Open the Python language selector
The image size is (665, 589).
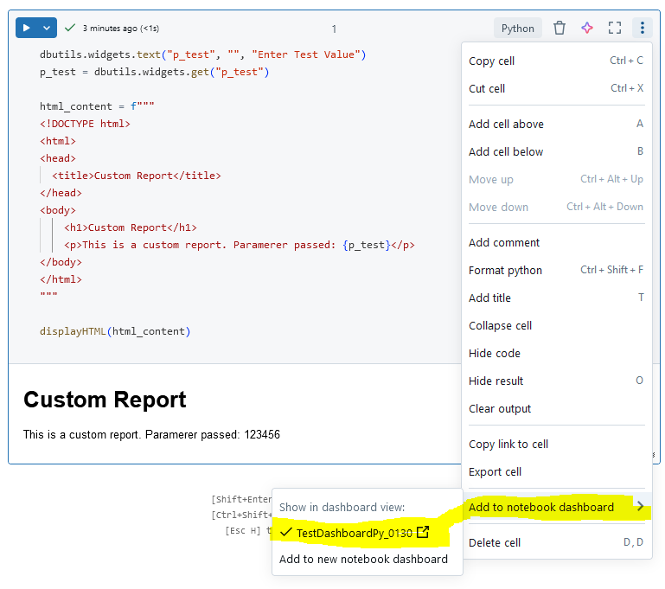tap(517, 28)
